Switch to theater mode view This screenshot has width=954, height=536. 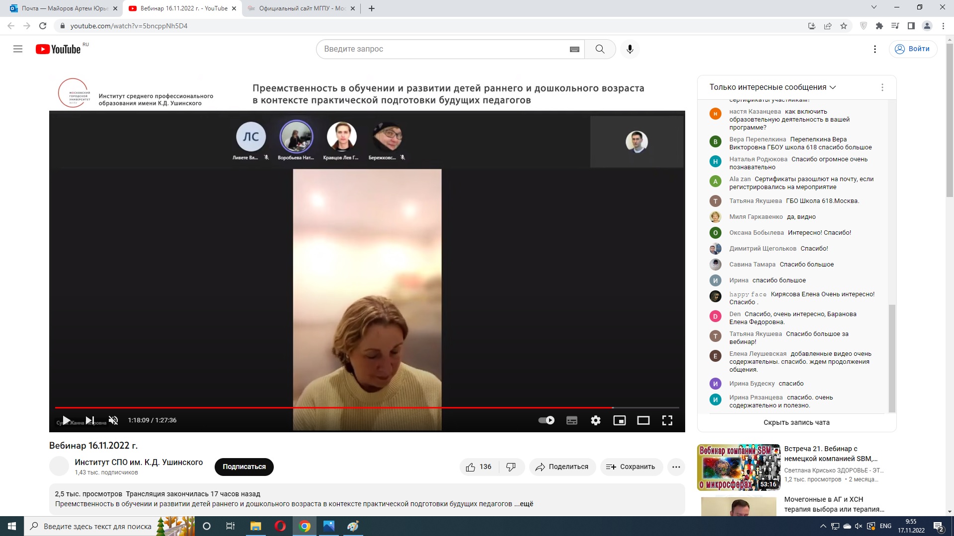click(x=643, y=420)
